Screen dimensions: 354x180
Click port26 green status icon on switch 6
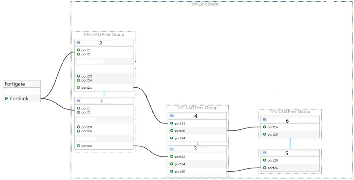click(x=264, y=127)
